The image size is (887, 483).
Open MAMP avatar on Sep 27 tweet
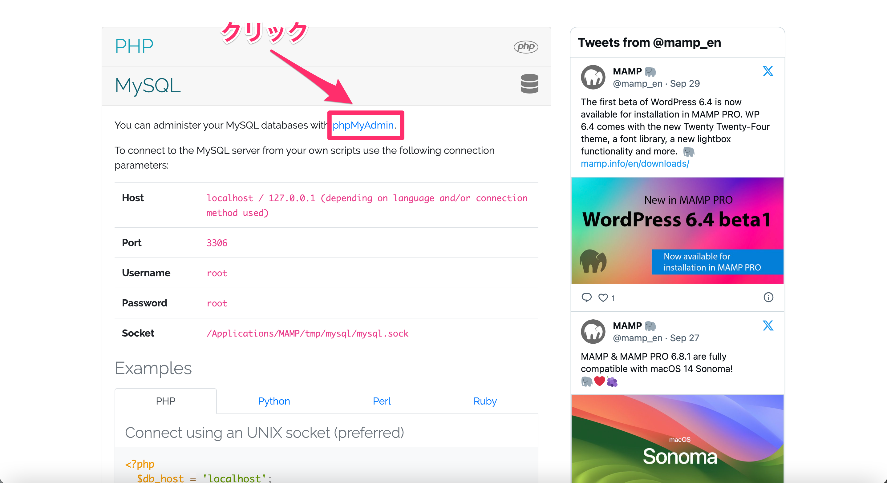click(x=593, y=332)
